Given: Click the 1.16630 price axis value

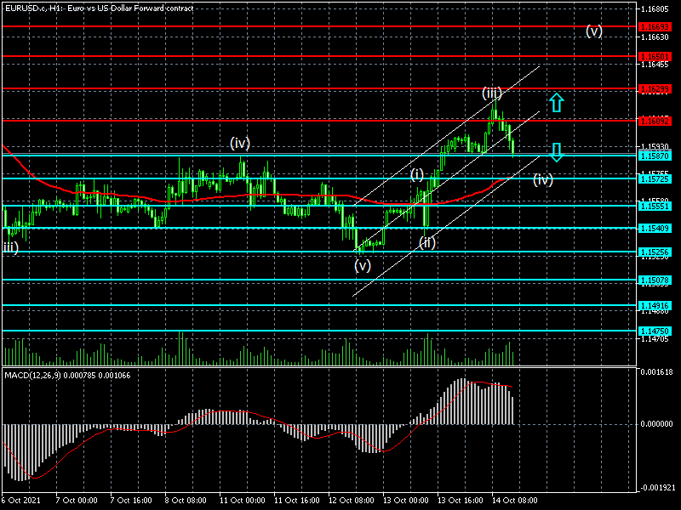Looking at the screenshot, I should 655,37.
